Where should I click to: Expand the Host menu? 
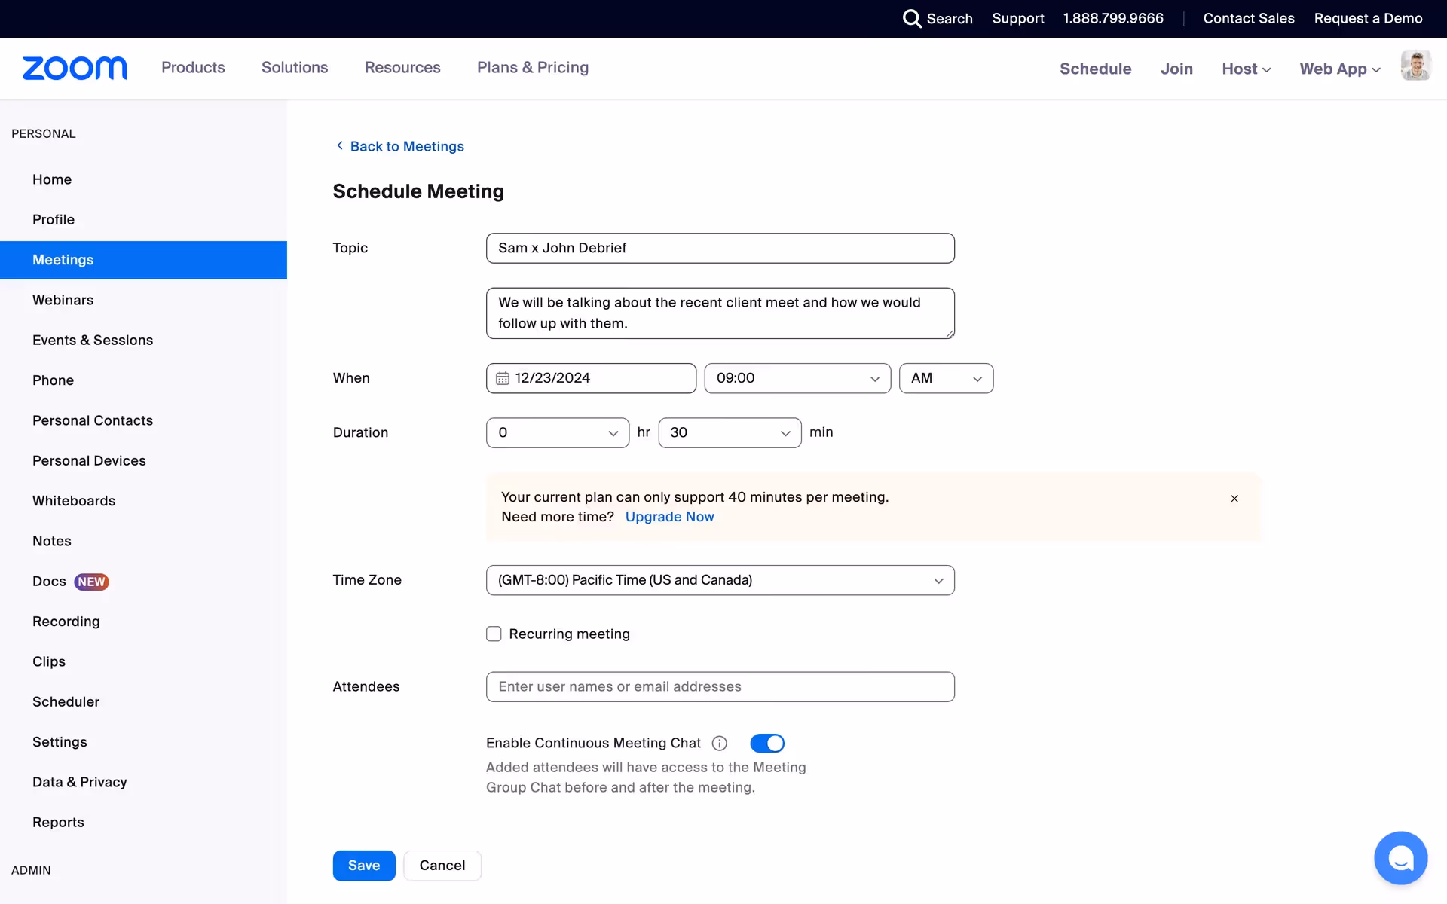coord(1246,69)
